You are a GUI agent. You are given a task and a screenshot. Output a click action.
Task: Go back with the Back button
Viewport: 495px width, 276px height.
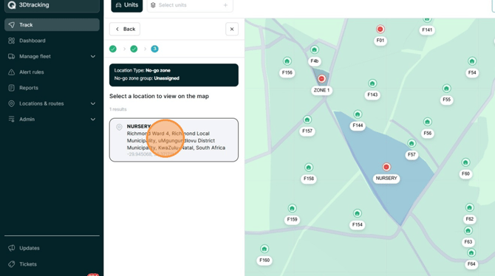click(125, 29)
